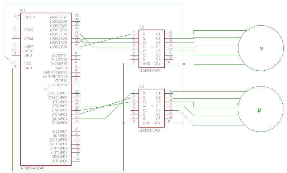
Task: Click the (ADC7)PA7 pin label
Action: click(x=59, y=17)
